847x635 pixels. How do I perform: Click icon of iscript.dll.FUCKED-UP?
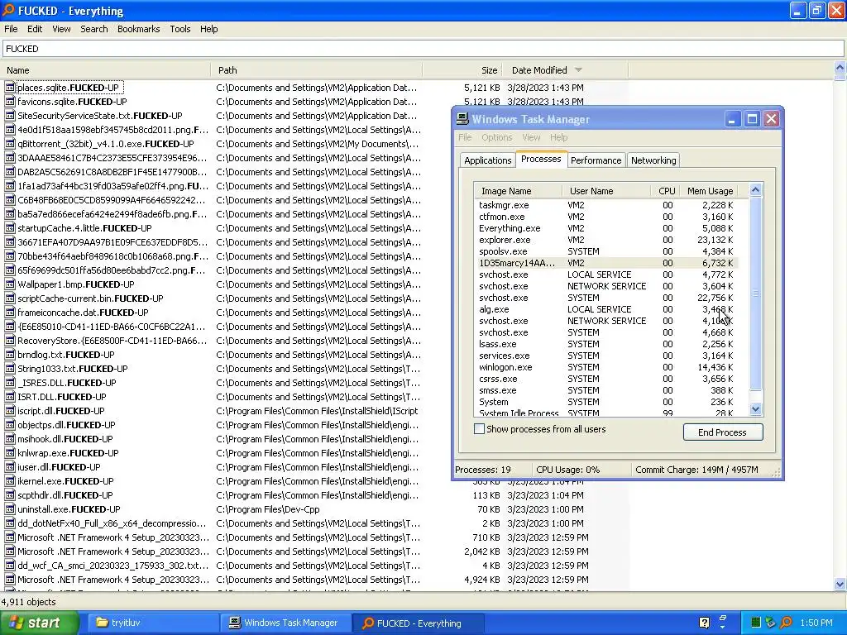click(10, 410)
